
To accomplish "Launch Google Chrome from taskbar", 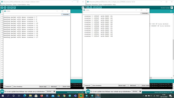I will (x=64, y=96).
